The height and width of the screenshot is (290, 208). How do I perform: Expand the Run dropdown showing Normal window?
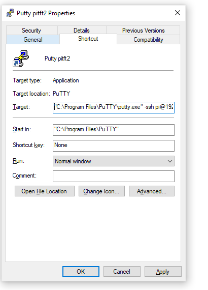point(114,161)
